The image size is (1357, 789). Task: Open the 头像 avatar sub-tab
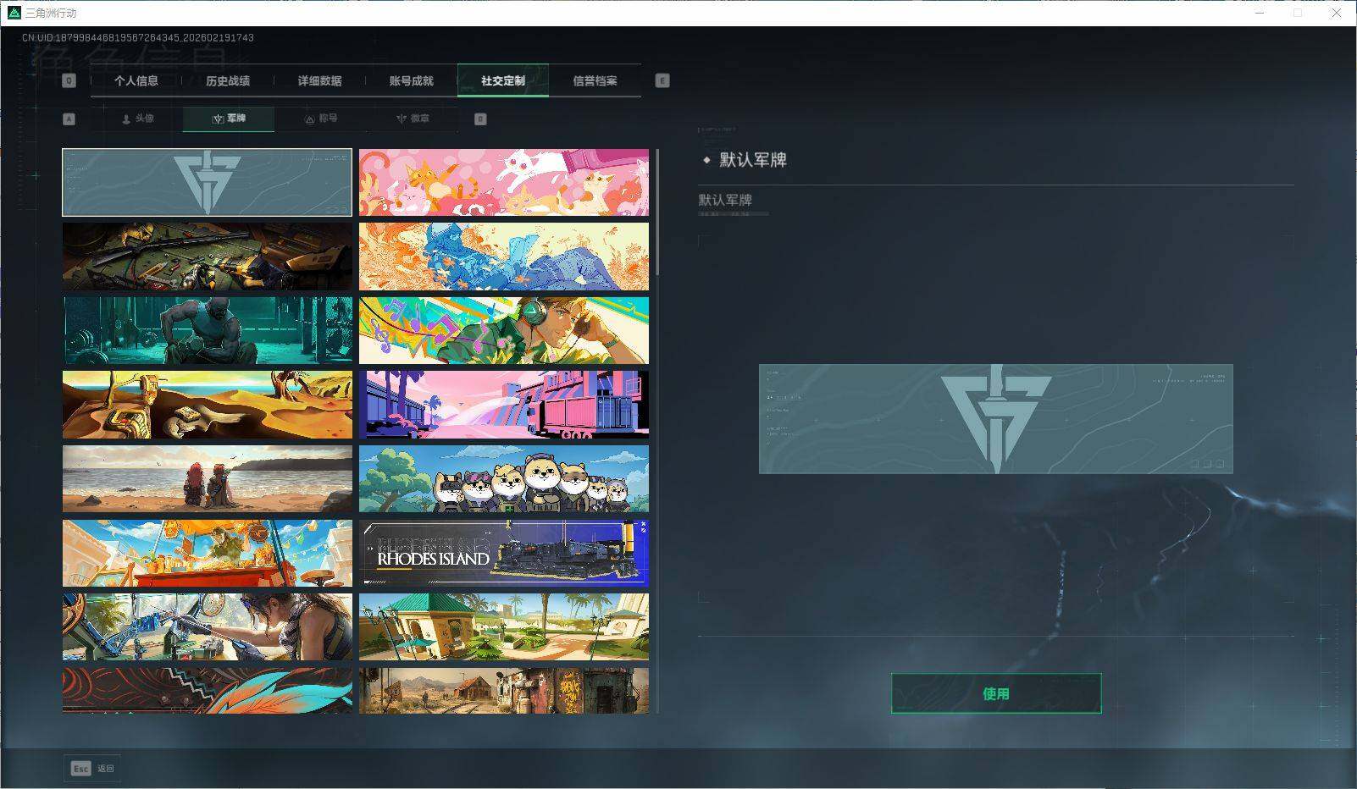click(137, 119)
